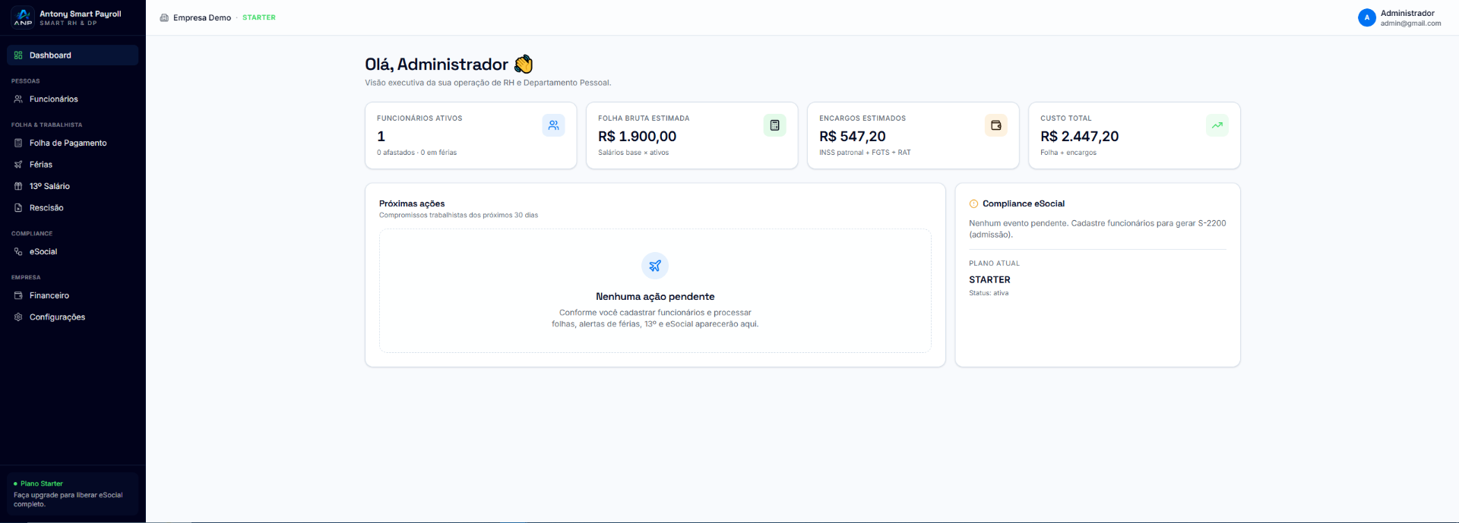Go to the Financeiro page

point(73,295)
